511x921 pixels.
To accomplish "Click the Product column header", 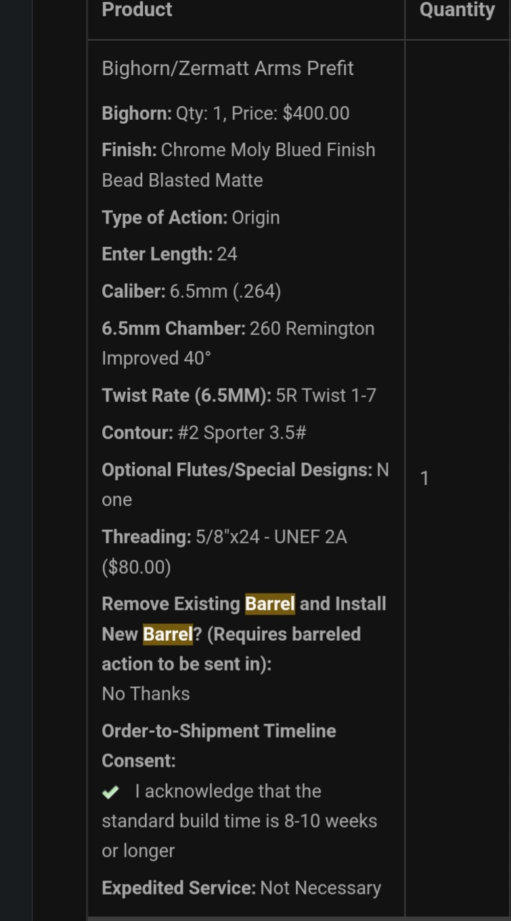I will tap(137, 9).
